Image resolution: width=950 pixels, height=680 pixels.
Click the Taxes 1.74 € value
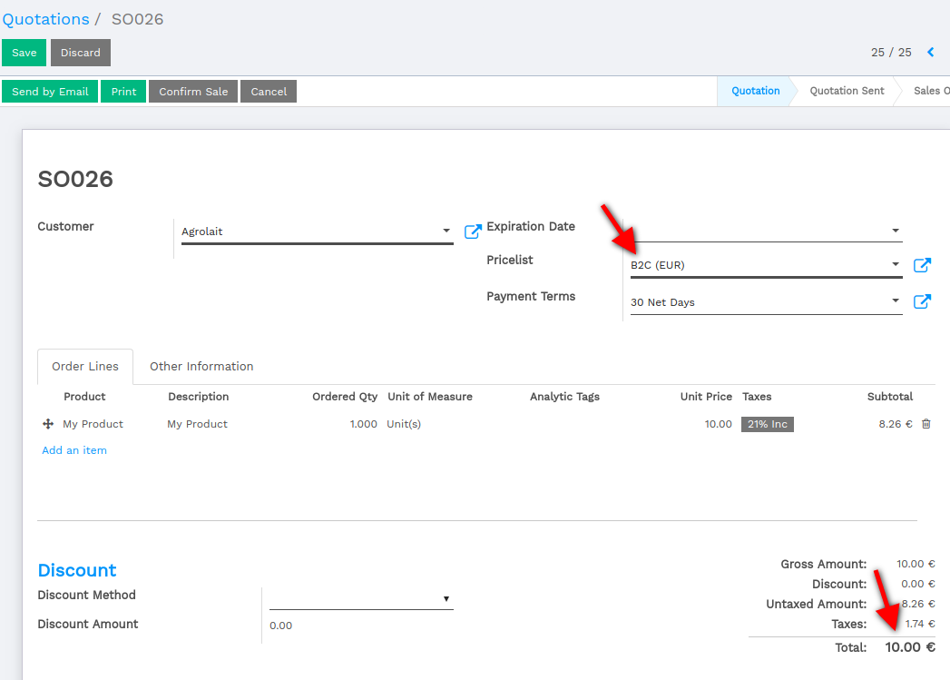point(920,624)
